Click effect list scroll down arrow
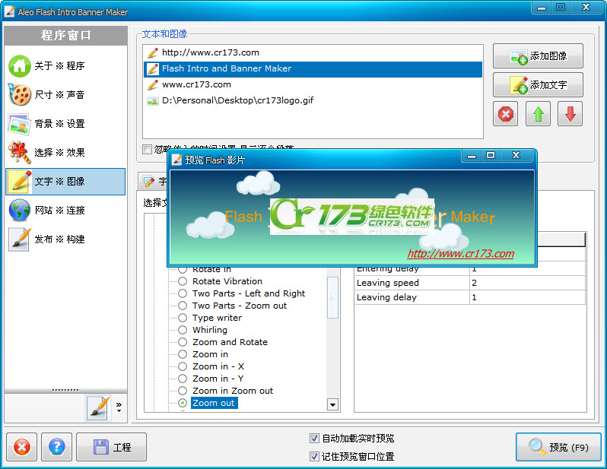Viewport: 607px width, 469px height. [x=332, y=404]
